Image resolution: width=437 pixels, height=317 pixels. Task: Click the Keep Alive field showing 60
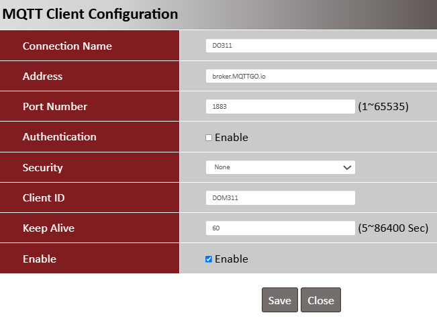click(x=280, y=228)
